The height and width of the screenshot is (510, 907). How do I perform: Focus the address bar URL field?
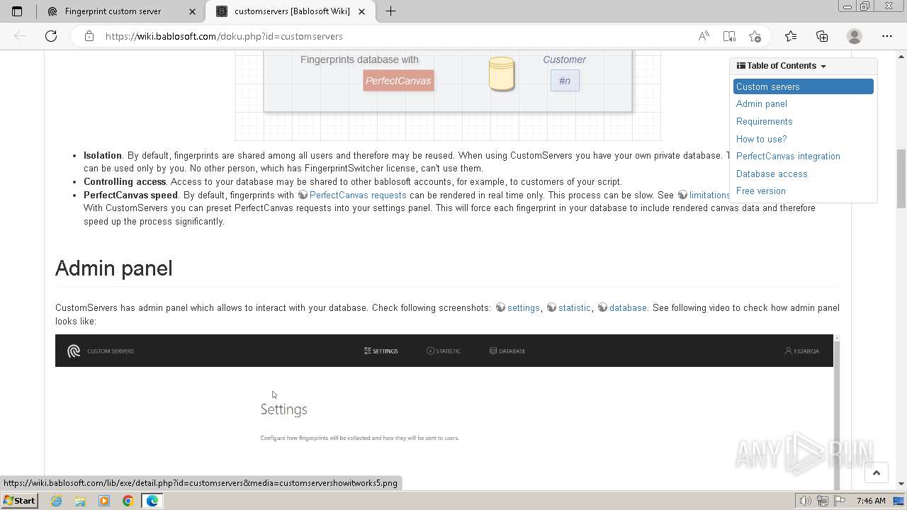[x=397, y=36]
